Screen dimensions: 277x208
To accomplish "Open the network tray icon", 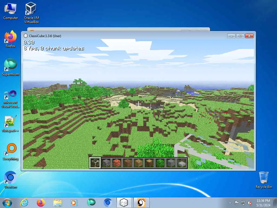I will click(243, 203).
